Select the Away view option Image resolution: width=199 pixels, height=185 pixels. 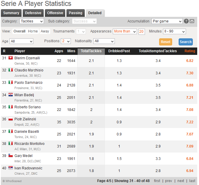pos(45,31)
